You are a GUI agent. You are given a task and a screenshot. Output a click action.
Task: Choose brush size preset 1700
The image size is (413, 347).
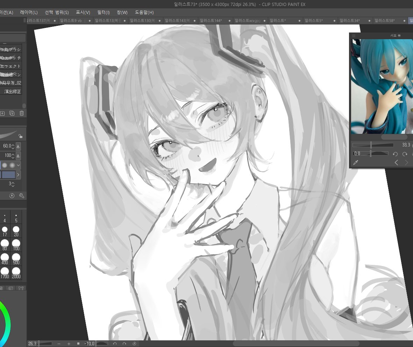click(x=5, y=273)
